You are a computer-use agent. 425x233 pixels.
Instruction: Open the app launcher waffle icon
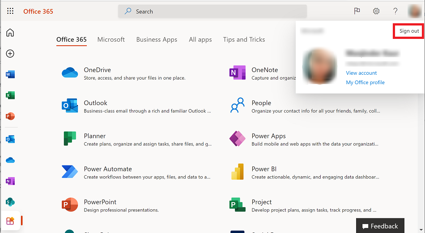(10, 11)
